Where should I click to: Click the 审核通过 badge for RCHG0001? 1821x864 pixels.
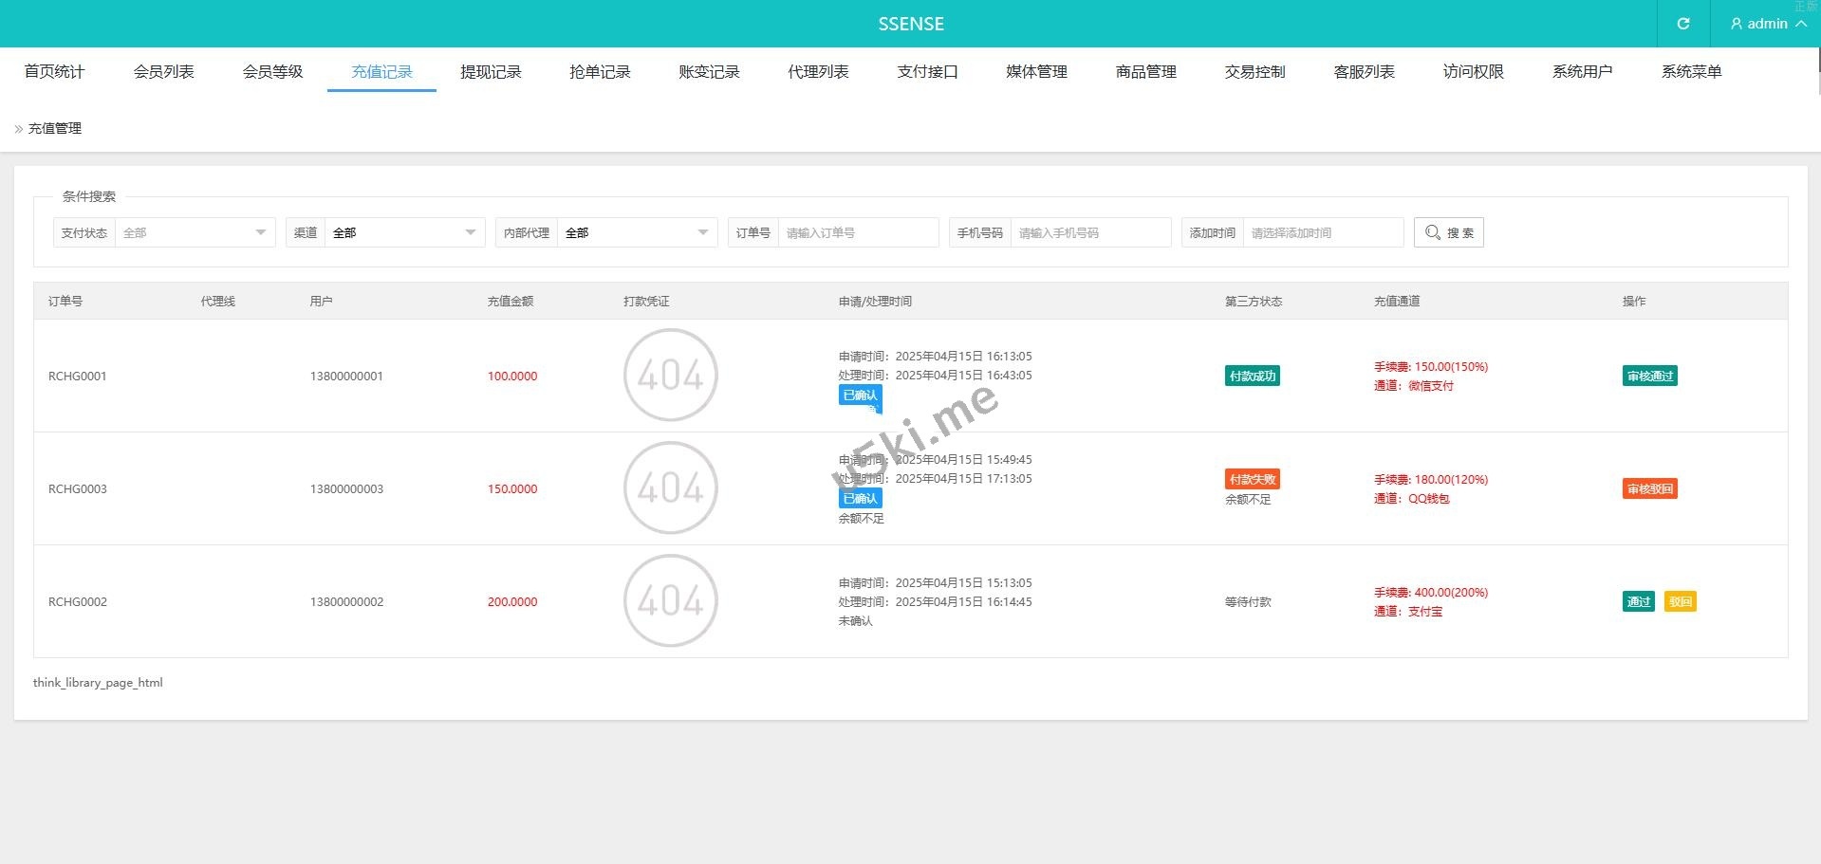(1649, 376)
